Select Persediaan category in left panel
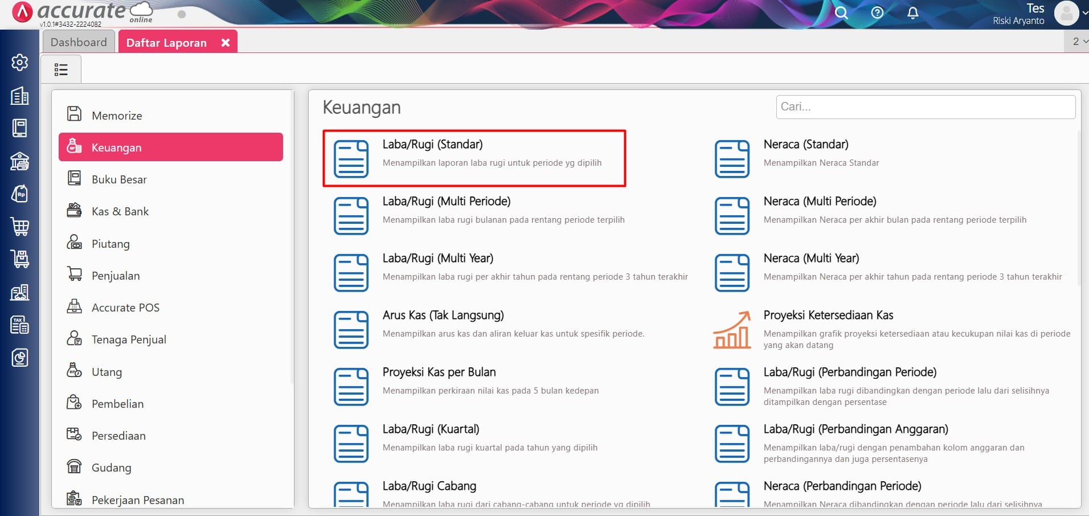 coord(118,436)
